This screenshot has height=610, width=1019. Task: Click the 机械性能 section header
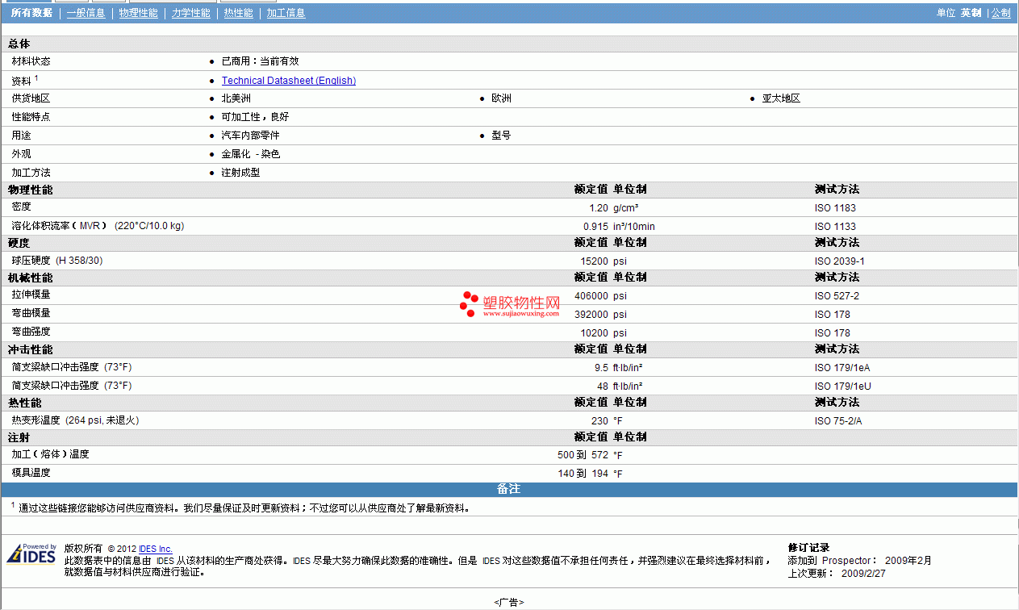[31, 278]
